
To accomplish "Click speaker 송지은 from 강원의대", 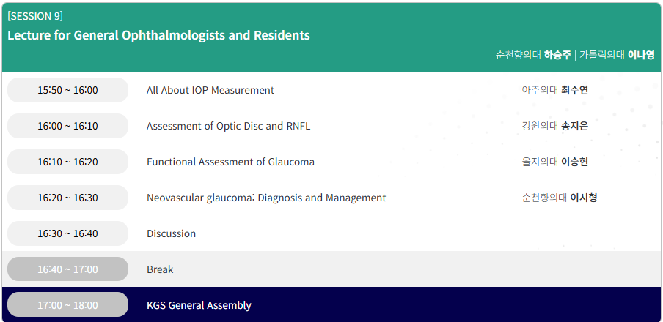I will [574, 126].
